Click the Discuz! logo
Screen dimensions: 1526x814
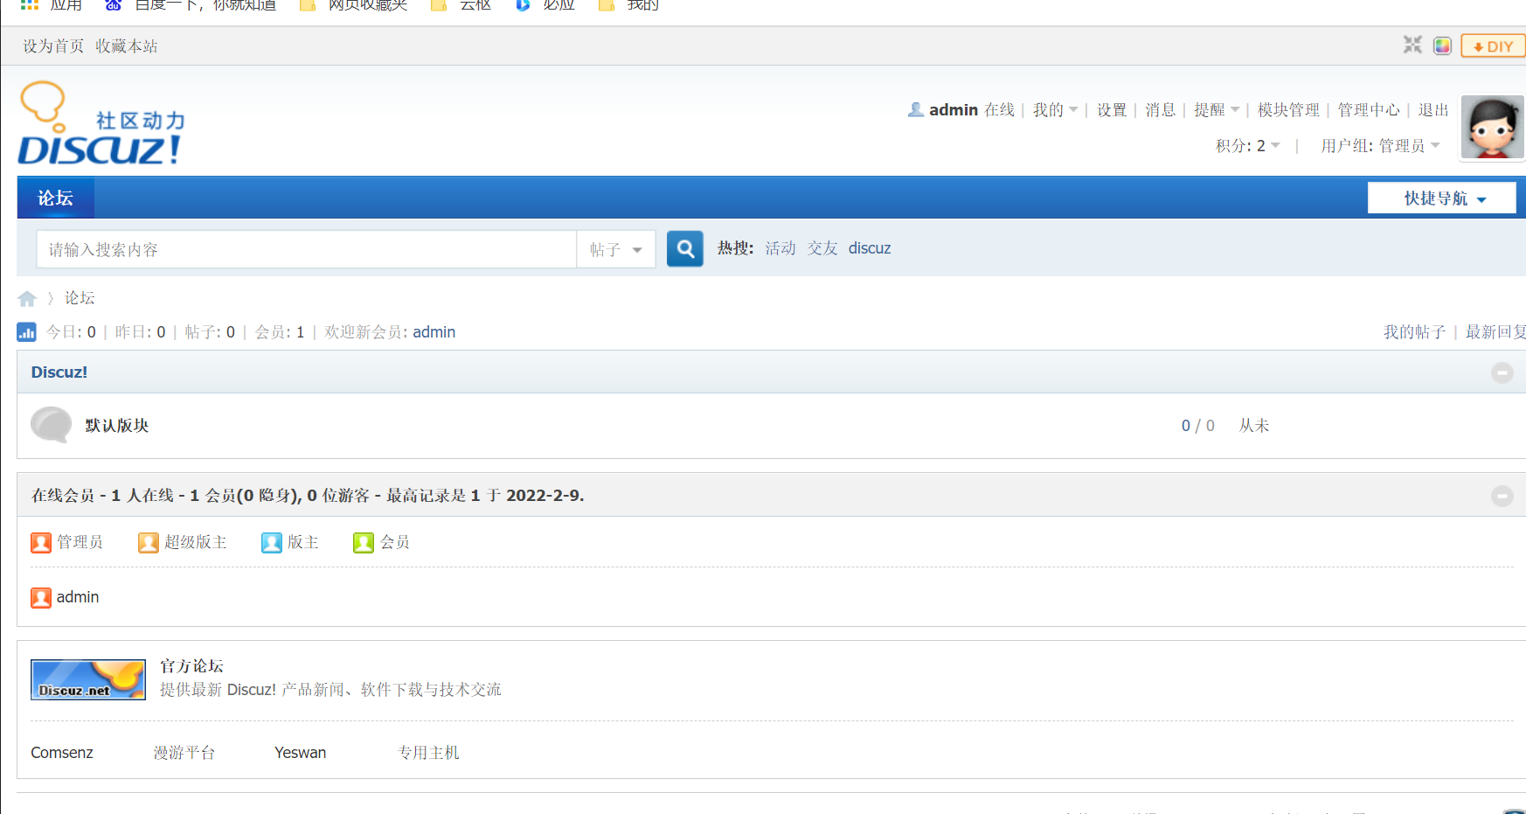pos(100,124)
